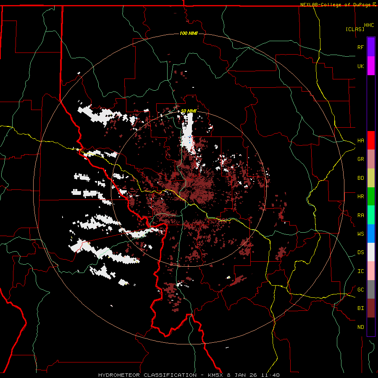The height and width of the screenshot is (378, 378).
Task: Click the black ND legend swatch
Action: [371, 327]
